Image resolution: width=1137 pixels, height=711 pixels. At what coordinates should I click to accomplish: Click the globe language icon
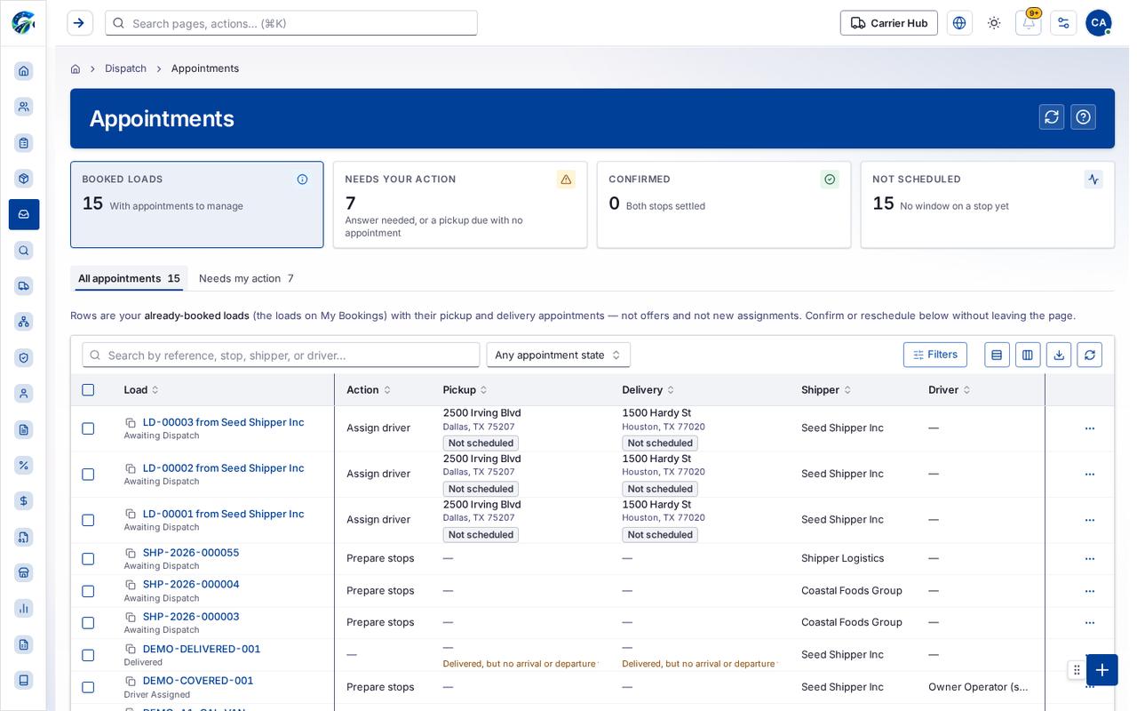(x=959, y=23)
